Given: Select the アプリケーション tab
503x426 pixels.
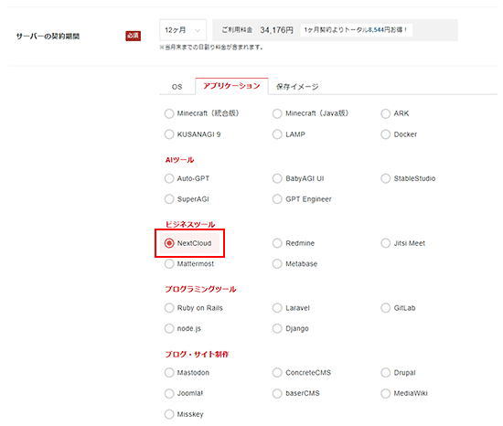Looking at the screenshot, I should (x=231, y=86).
